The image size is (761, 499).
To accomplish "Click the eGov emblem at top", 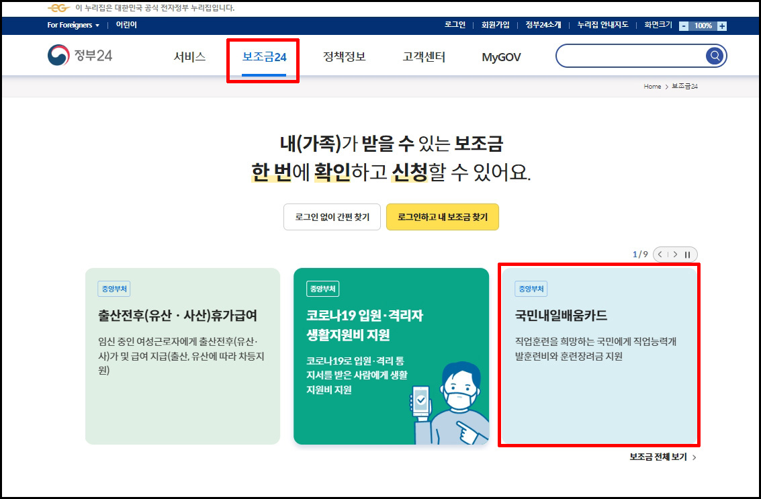I will 58,8.
